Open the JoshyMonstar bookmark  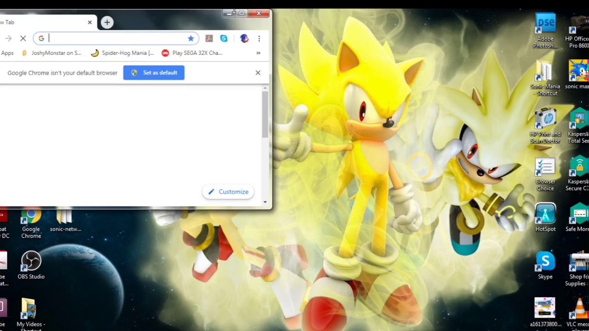[52, 53]
